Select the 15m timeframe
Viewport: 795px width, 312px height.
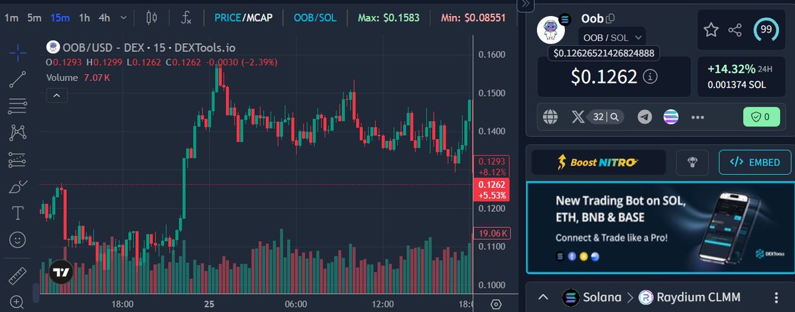coord(60,19)
